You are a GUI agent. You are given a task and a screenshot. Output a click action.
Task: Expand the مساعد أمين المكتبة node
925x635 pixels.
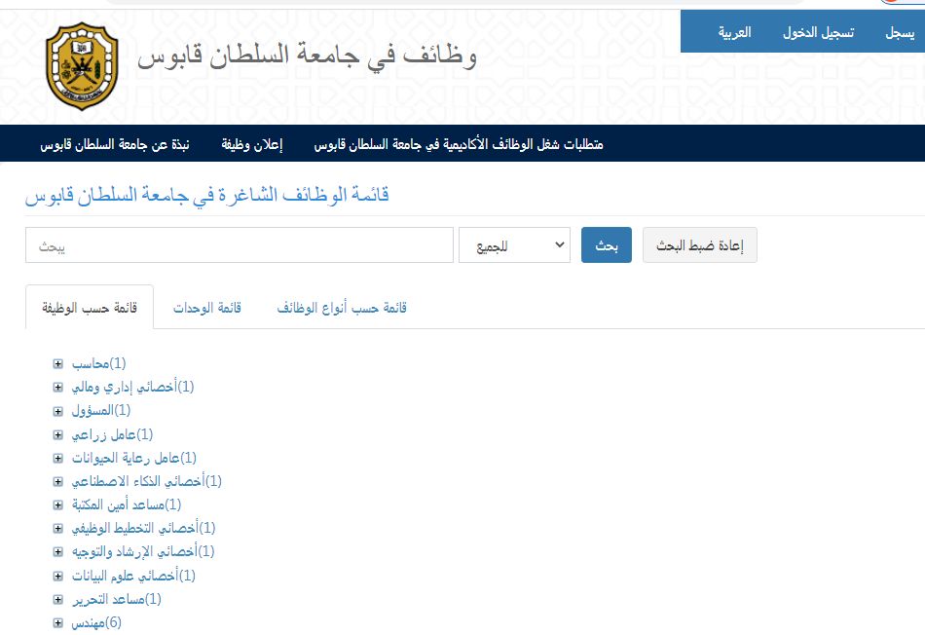[x=57, y=504]
